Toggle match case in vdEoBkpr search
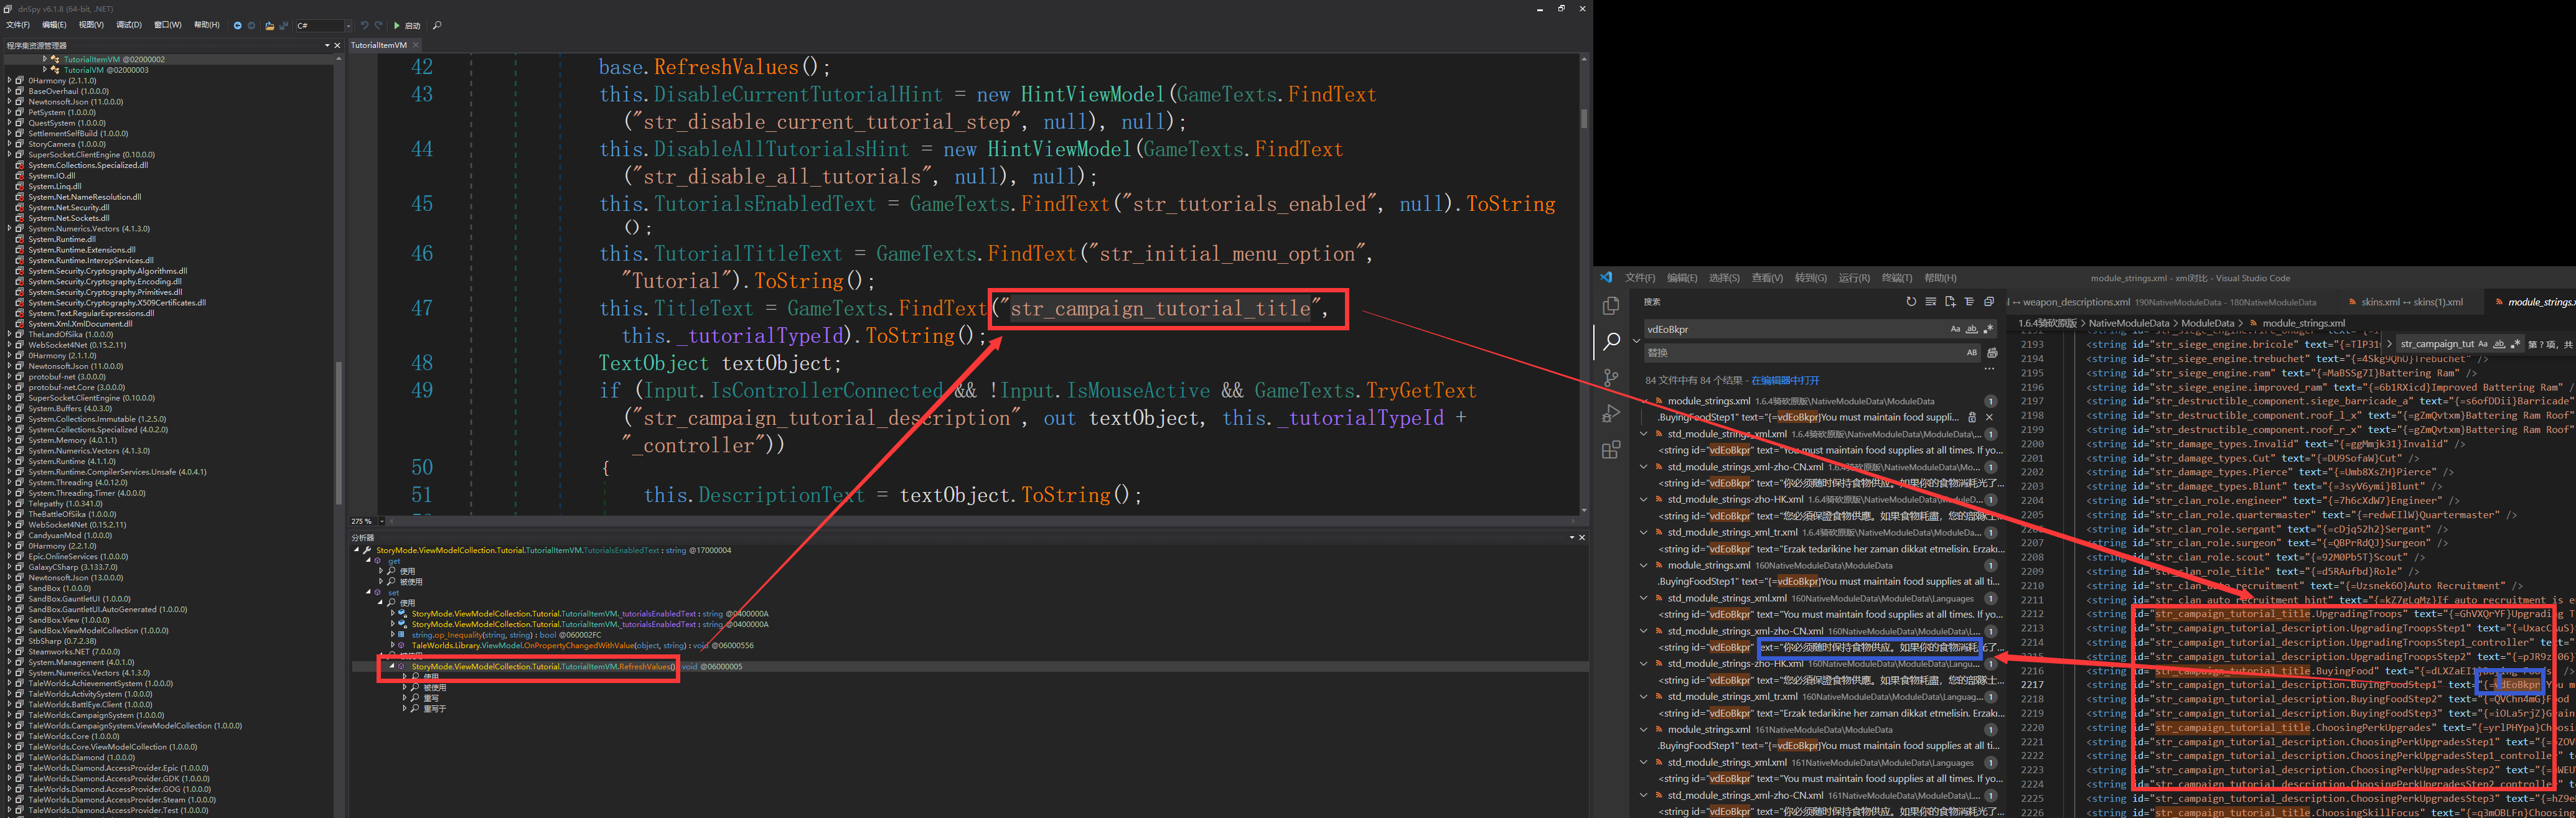 1955,329
